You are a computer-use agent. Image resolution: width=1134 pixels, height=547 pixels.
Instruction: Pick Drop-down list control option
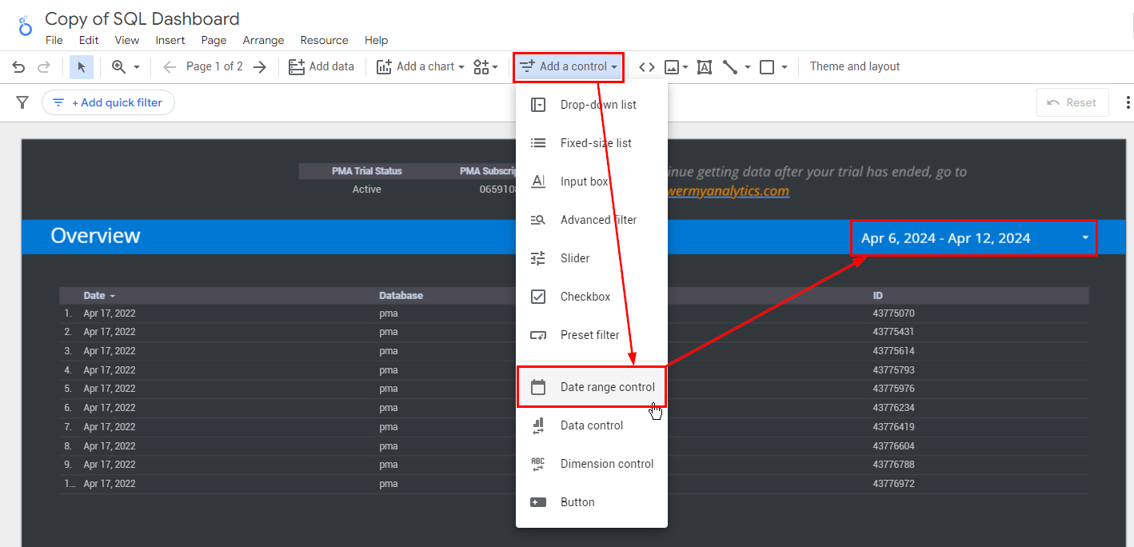[x=597, y=105]
